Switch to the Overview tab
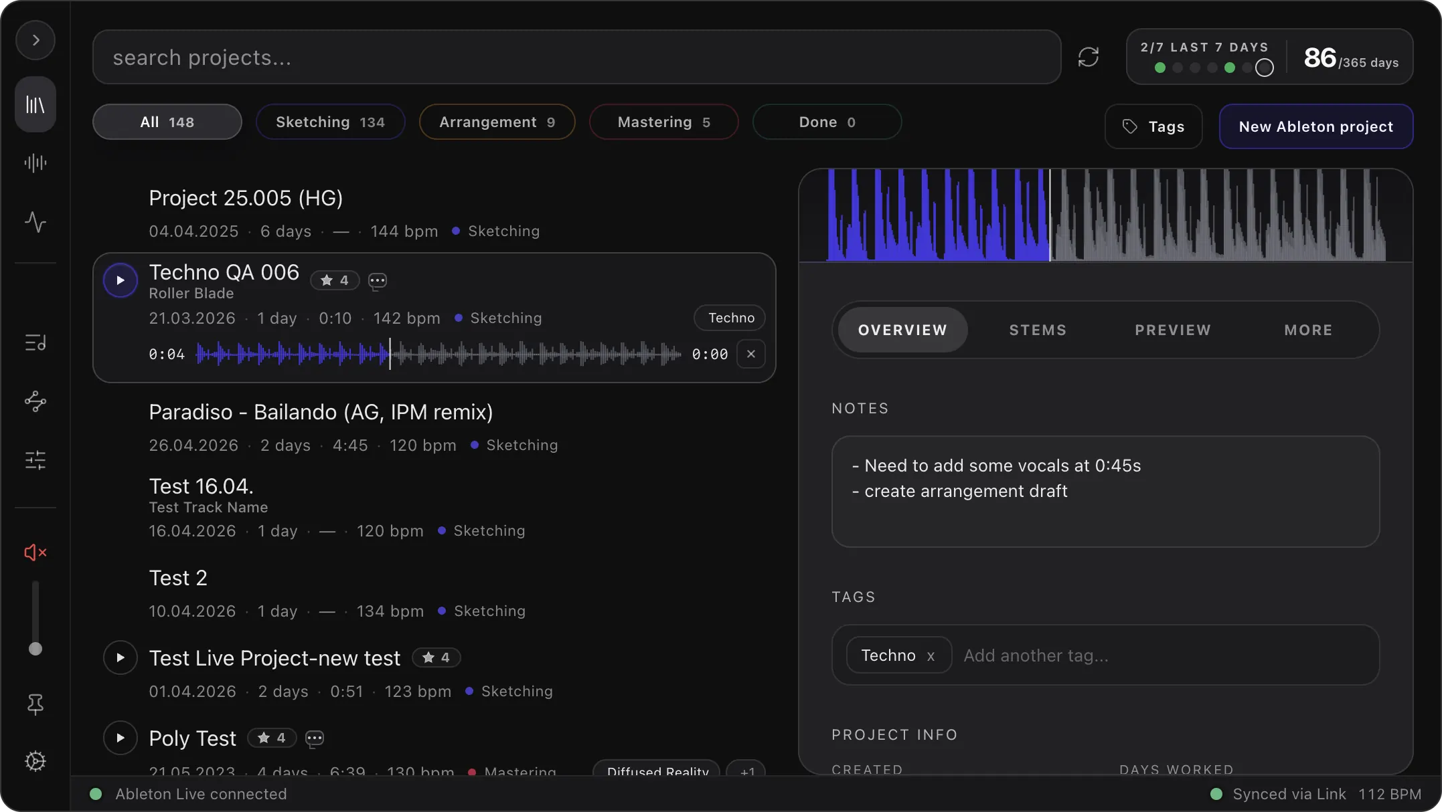The height and width of the screenshot is (812, 1442). [x=902, y=330]
